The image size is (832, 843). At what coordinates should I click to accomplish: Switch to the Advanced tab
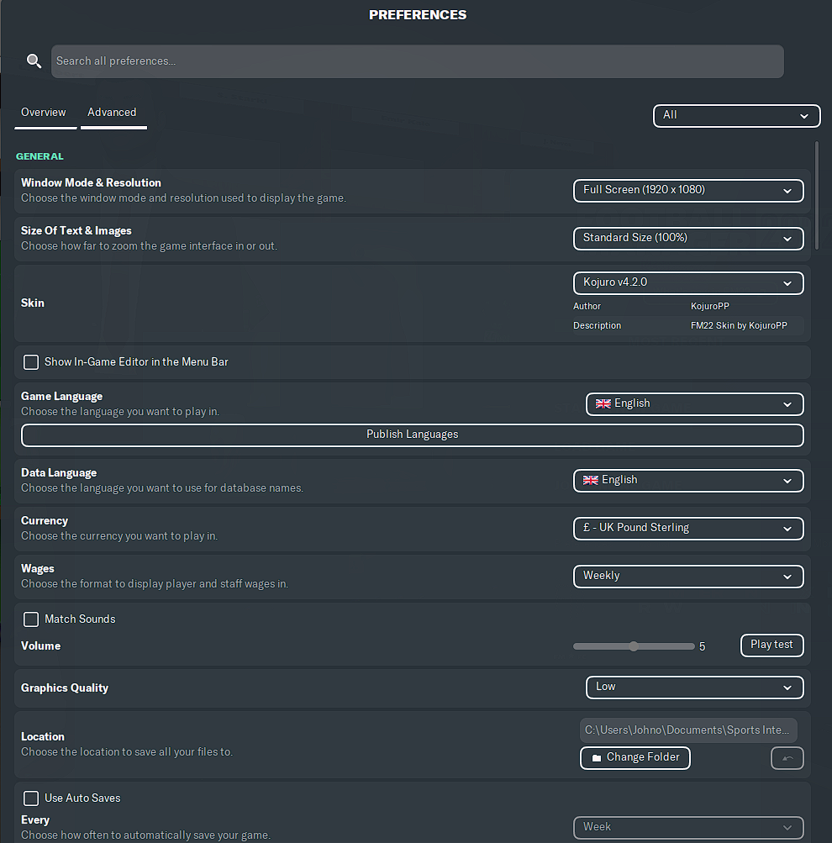(112, 113)
